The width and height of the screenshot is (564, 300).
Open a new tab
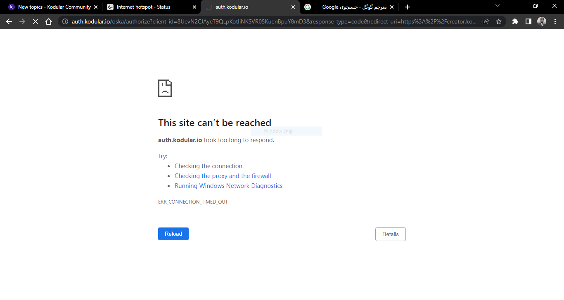(408, 7)
